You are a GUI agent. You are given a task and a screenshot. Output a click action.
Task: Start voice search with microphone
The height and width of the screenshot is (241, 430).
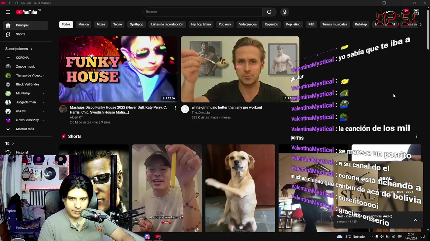coord(285,12)
